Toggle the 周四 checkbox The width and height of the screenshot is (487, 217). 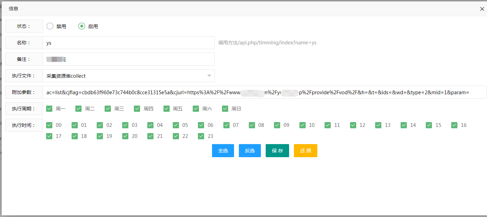pyautogui.click(x=137, y=109)
